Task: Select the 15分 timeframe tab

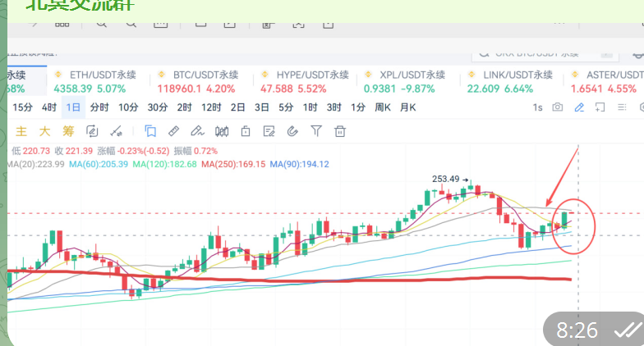Action: 23,107
